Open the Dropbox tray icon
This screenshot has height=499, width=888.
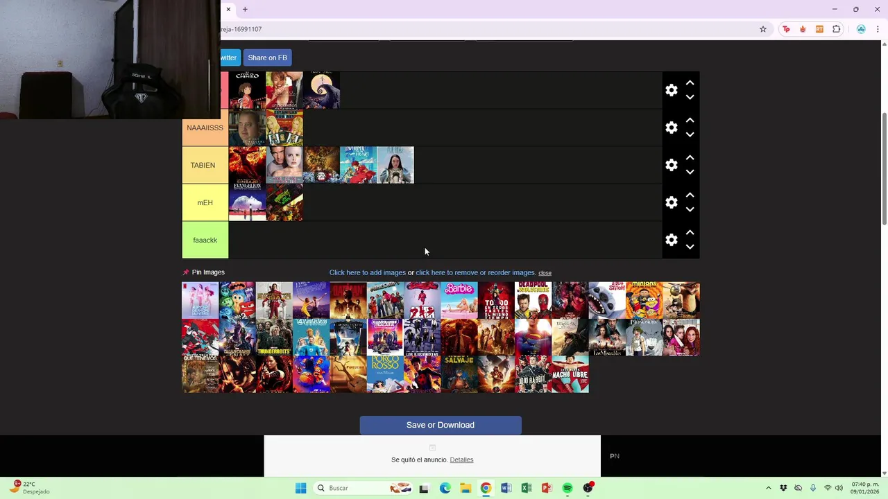tap(783, 488)
